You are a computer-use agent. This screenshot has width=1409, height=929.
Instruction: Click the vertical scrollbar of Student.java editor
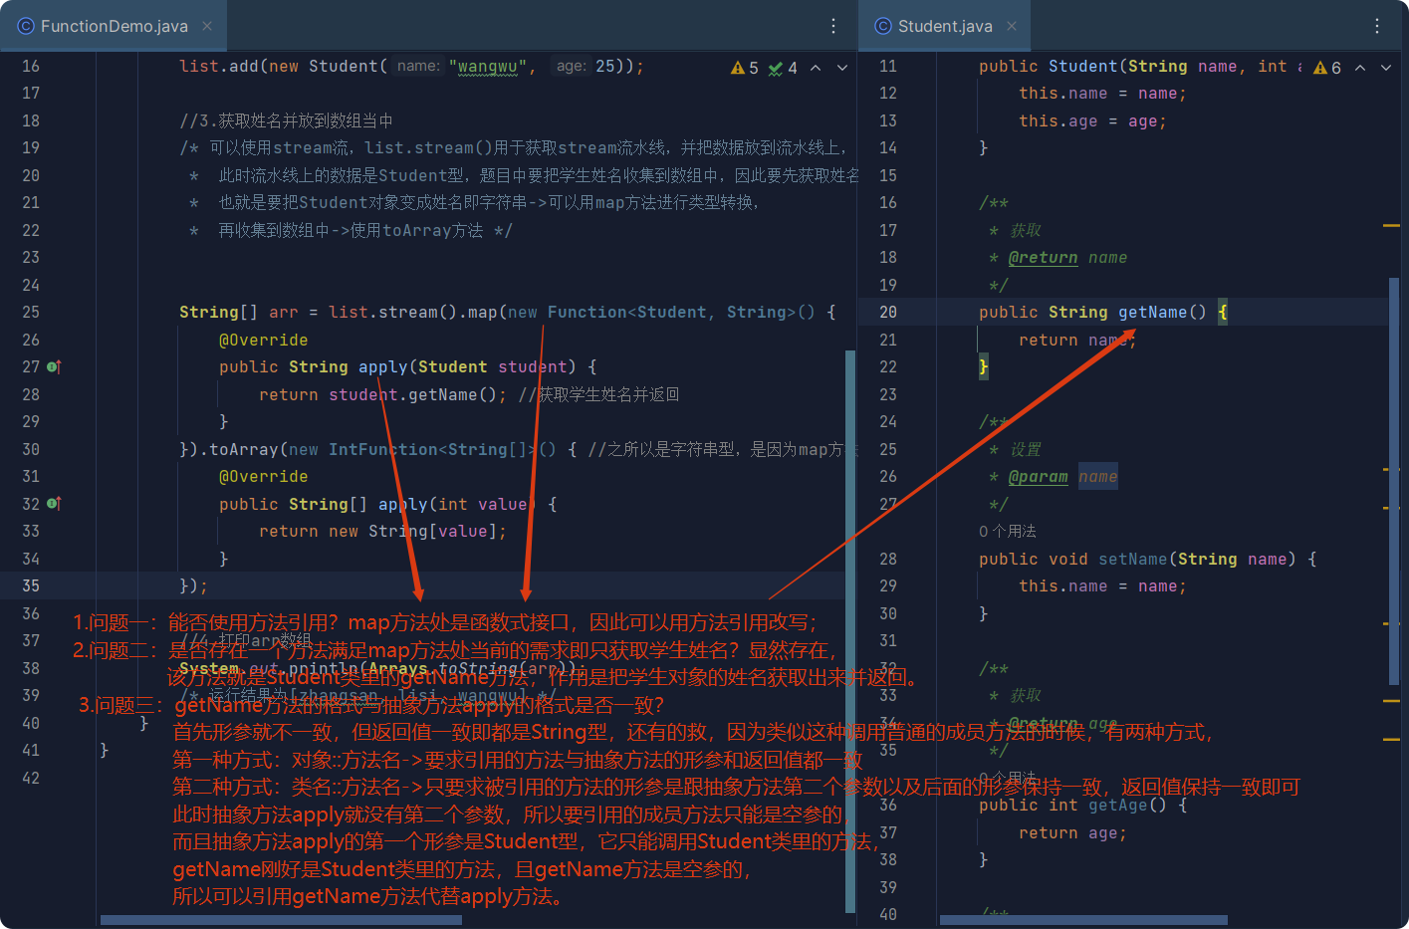tap(1394, 481)
